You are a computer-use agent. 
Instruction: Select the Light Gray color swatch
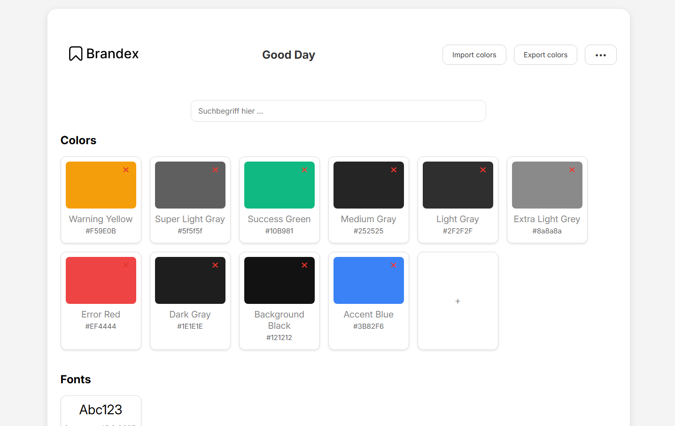tap(458, 185)
